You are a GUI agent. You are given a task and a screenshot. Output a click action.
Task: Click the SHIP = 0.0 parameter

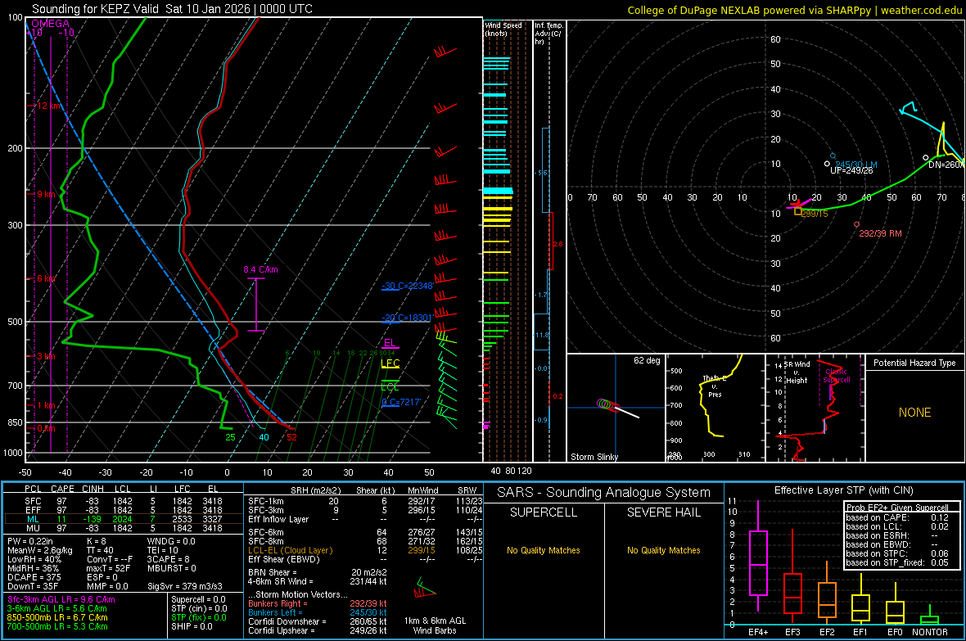tap(192, 626)
